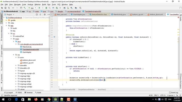Click the Debug app bug icon

coord(46,8)
